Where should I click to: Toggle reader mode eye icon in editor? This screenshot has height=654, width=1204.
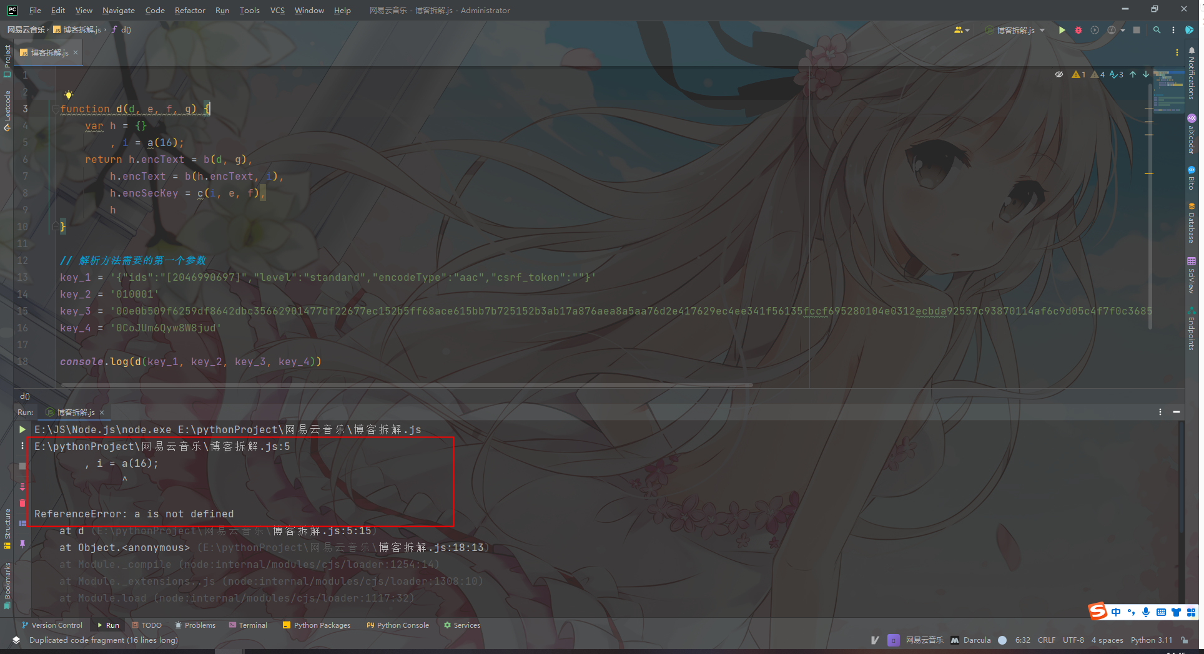point(1059,74)
